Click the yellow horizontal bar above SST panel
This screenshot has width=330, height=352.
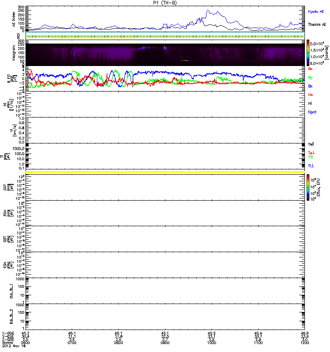[x=165, y=172]
